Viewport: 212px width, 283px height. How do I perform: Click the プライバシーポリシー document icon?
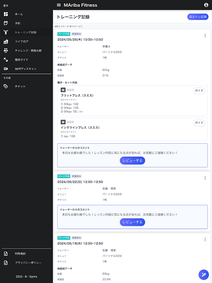(6, 262)
